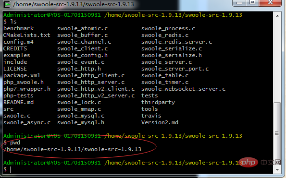Click 'swoole_lock.c' in the listing
The width and height of the screenshot is (286, 178).
[79, 102]
